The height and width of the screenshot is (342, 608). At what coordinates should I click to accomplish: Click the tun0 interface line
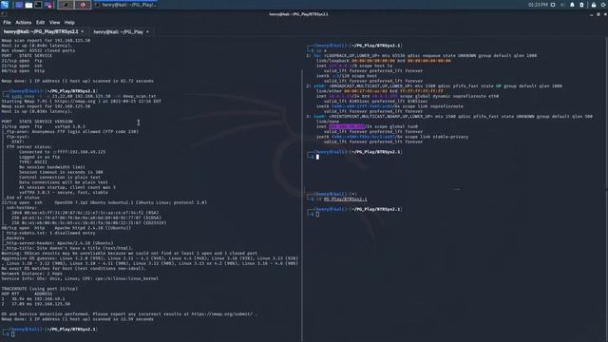pyautogui.click(x=449, y=116)
